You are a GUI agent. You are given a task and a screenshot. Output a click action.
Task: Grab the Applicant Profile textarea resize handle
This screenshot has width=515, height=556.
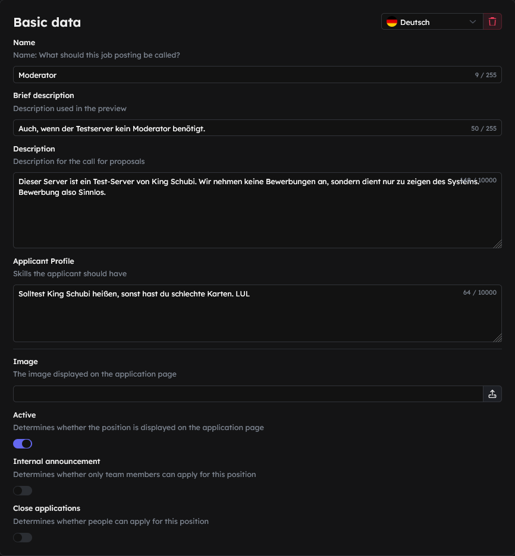point(498,338)
